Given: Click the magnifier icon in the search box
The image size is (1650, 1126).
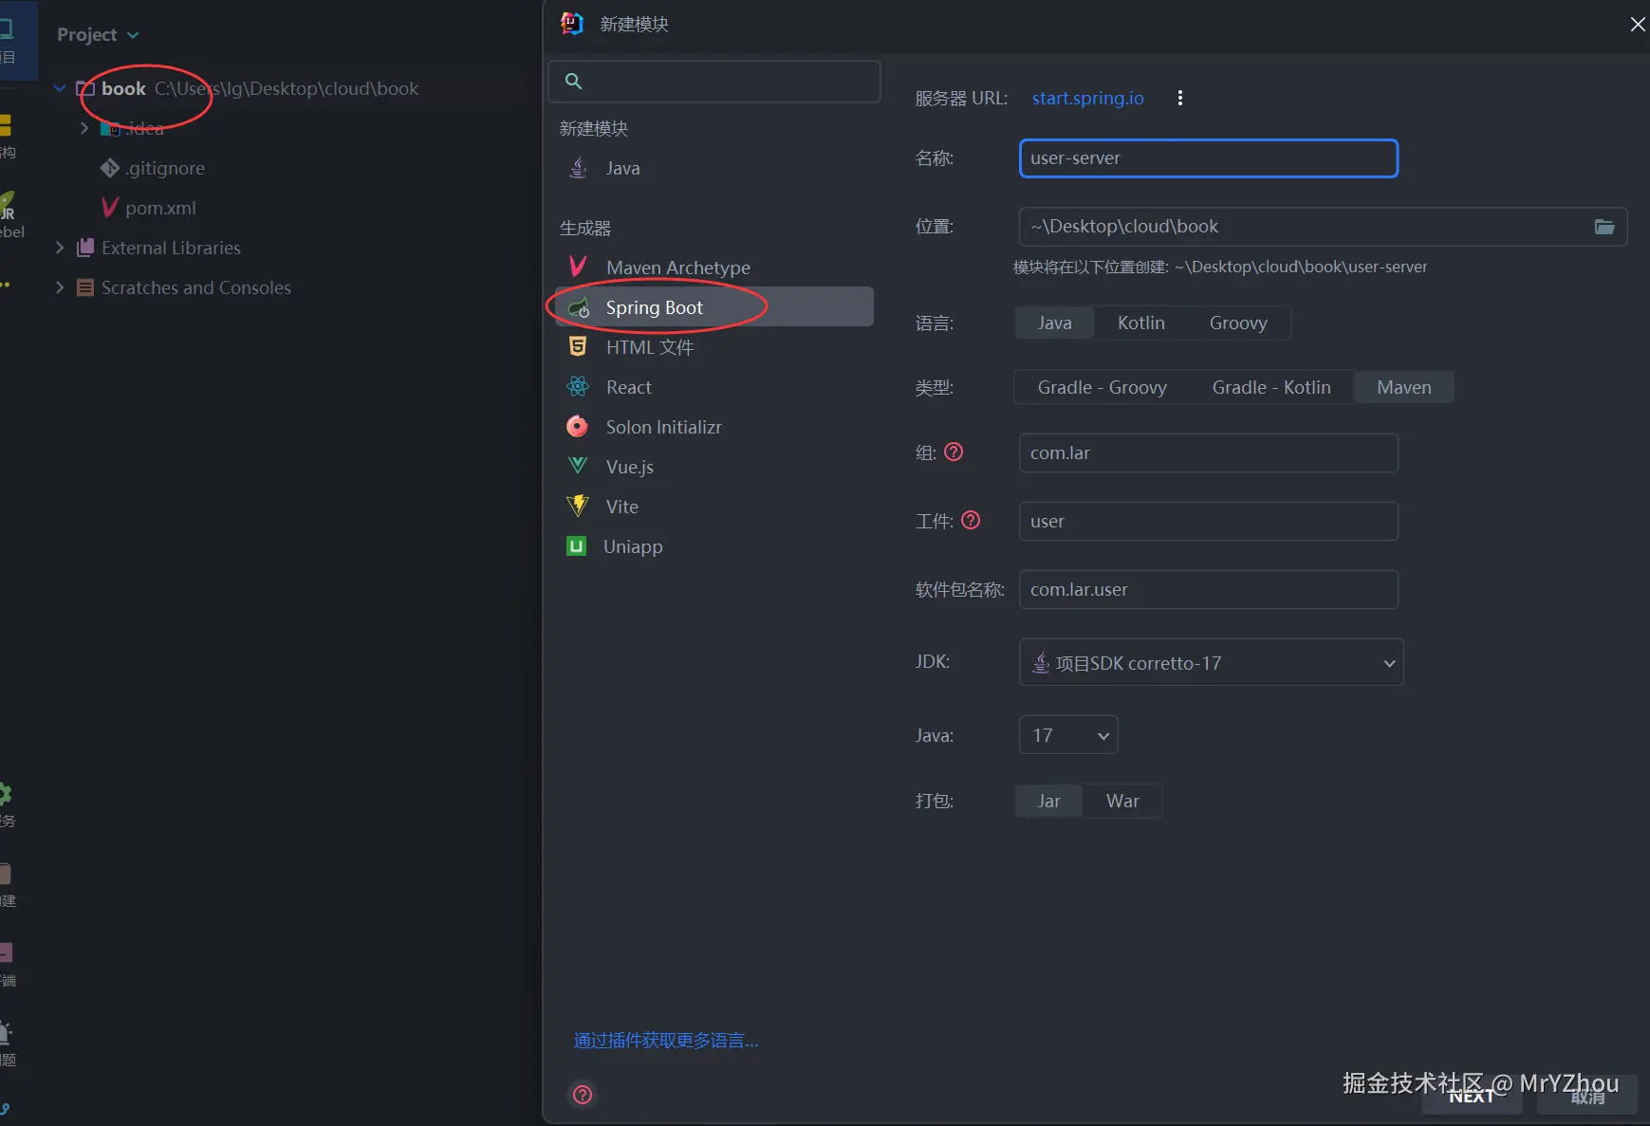Looking at the screenshot, I should tap(573, 82).
